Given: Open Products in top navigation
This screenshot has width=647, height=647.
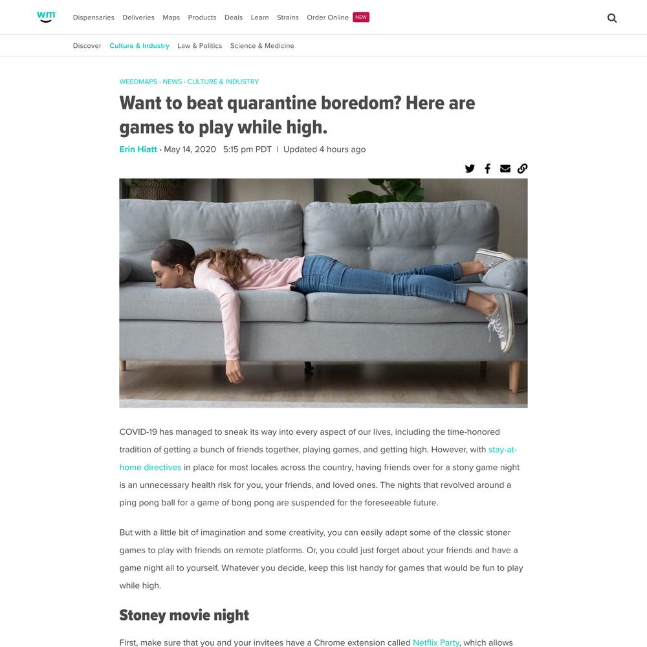Looking at the screenshot, I should pos(202,17).
